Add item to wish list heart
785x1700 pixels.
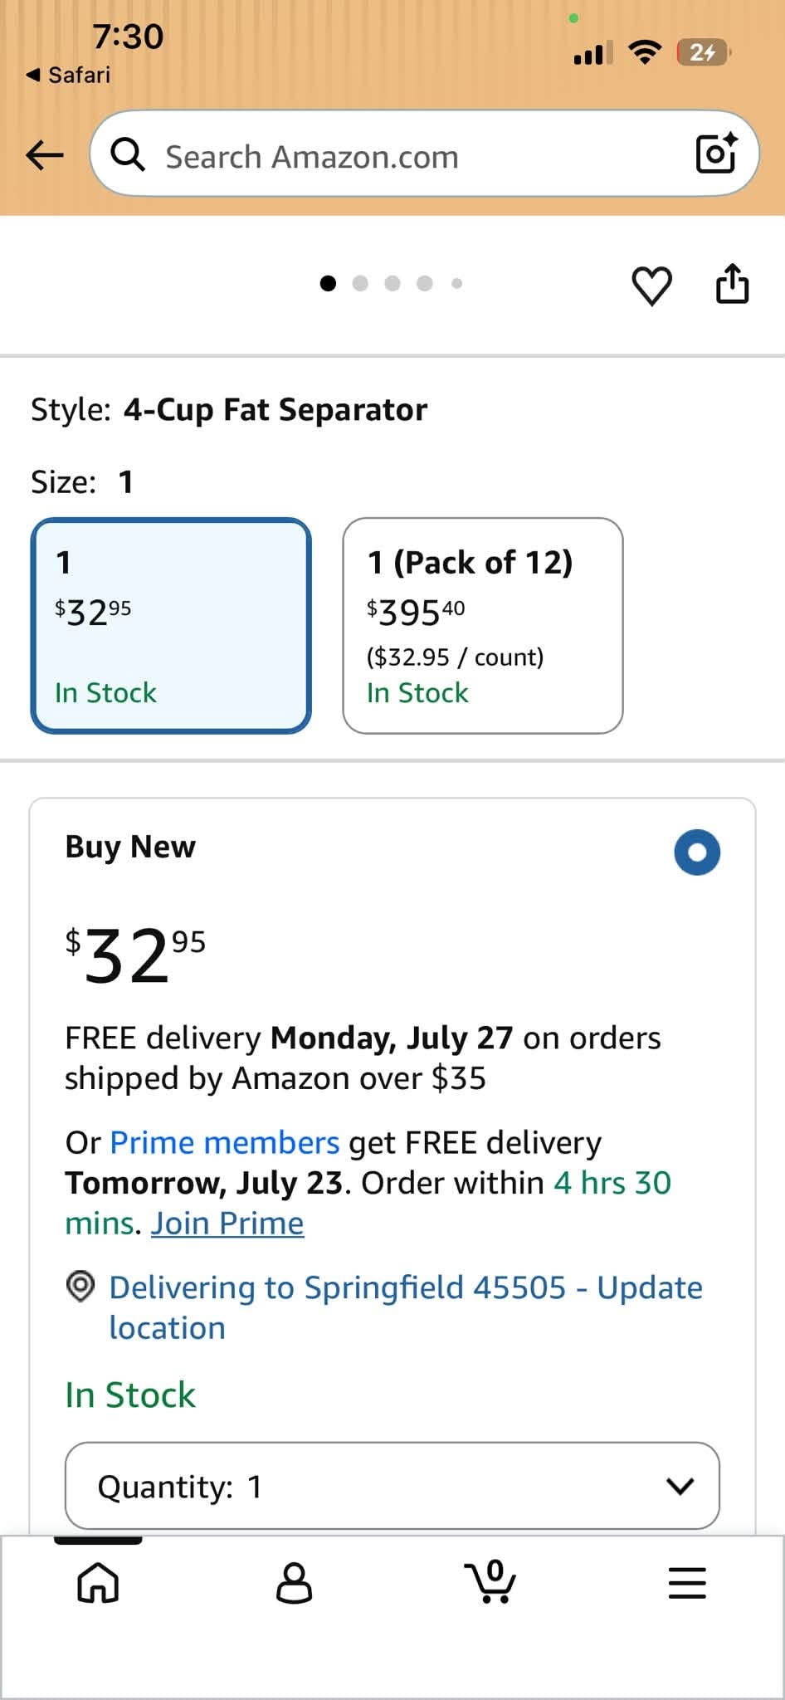(651, 286)
